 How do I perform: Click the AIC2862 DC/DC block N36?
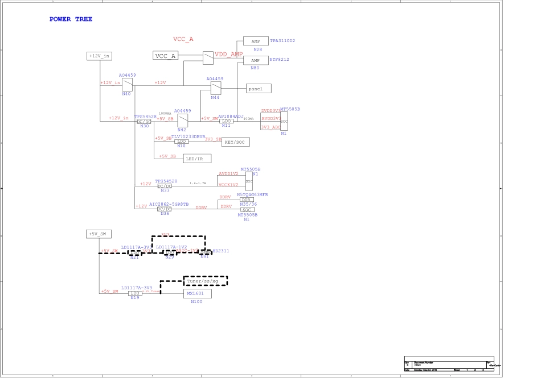(164, 209)
